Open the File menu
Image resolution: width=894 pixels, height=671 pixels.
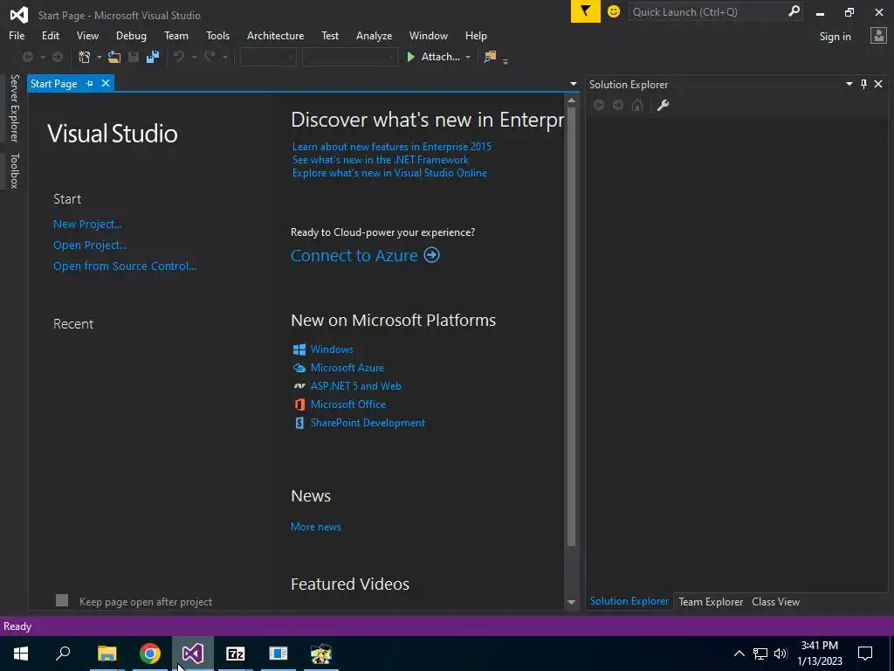pyautogui.click(x=17, y=35)
